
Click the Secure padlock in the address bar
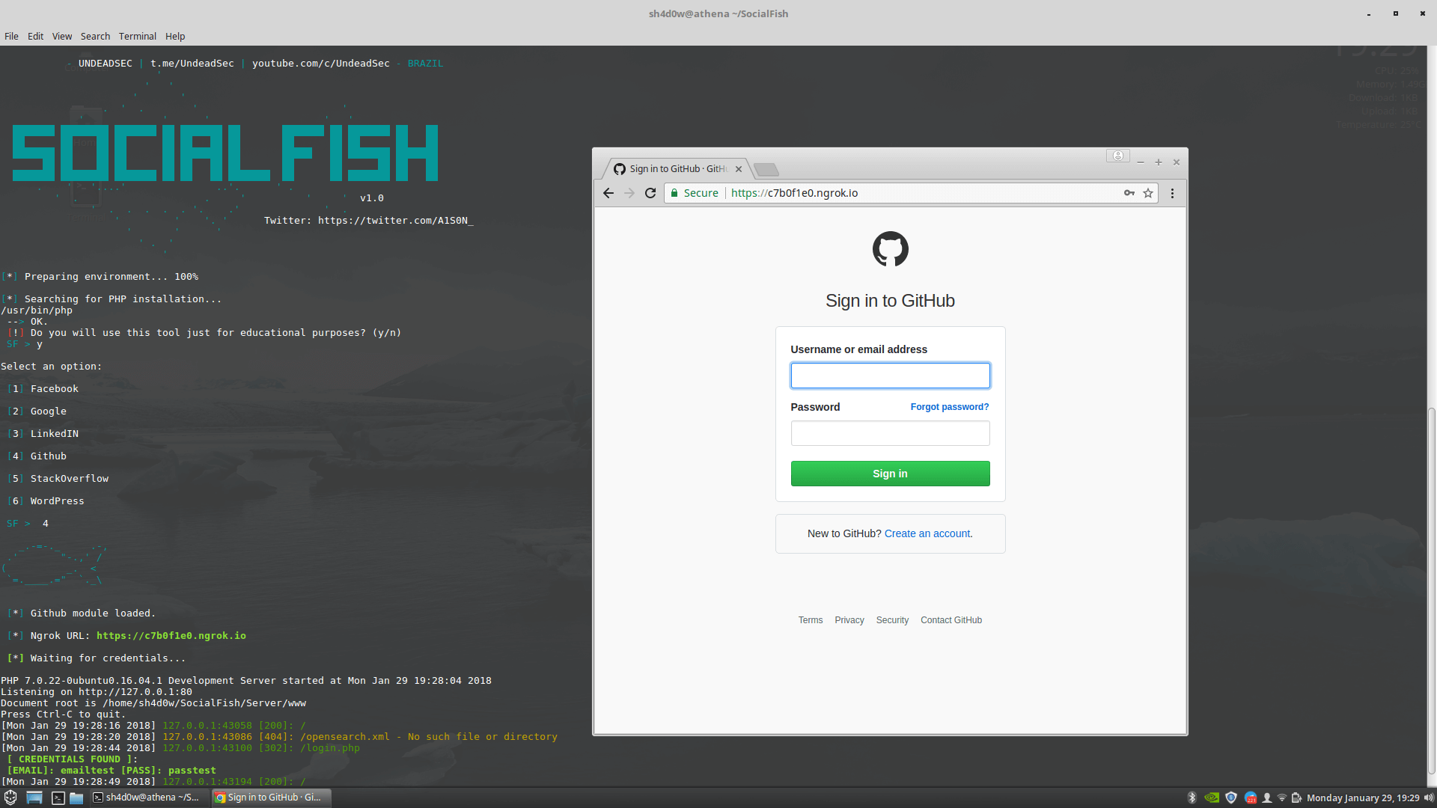coord(674,193)
